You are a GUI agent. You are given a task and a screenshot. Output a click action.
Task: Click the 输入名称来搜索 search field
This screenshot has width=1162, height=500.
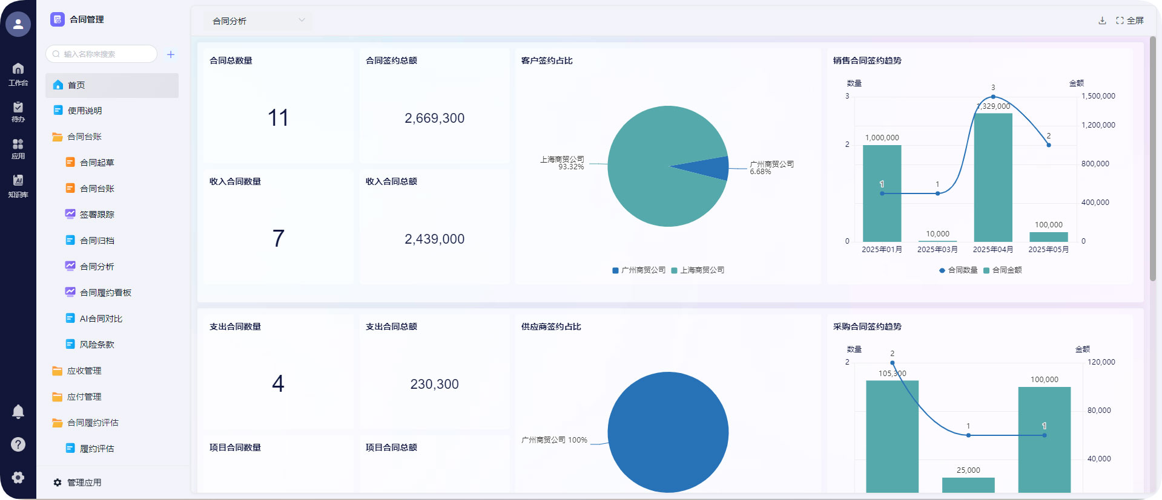103,54
